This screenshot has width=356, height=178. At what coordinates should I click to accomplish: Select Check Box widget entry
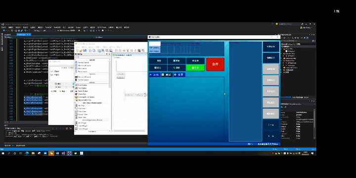[x=82, y=94]
